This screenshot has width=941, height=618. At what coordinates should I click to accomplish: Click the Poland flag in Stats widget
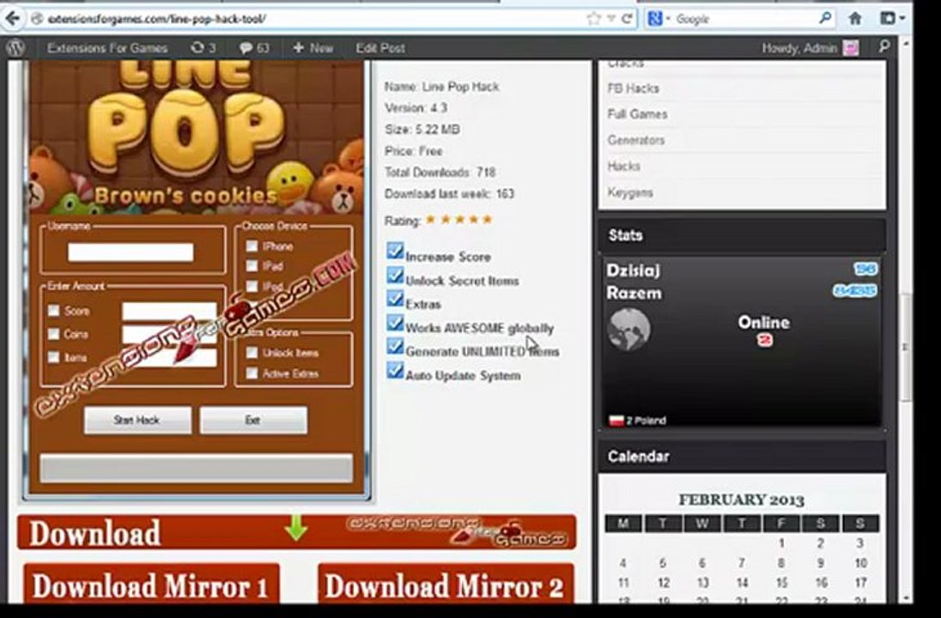[616, 421]
